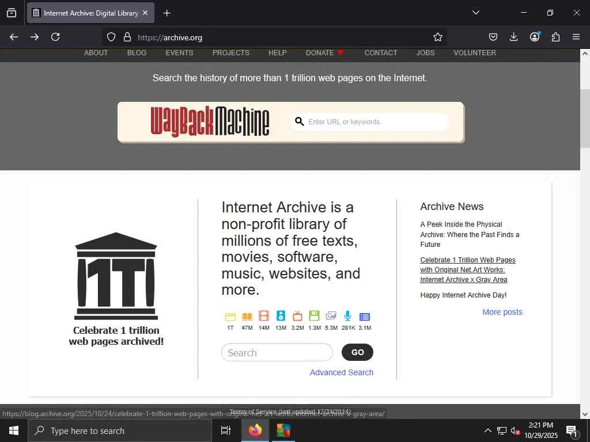Image resolution: width=590 pixels, height=442 pixels.
Task: Open the muted volume tray icon
Action: [x=515, y=430]
